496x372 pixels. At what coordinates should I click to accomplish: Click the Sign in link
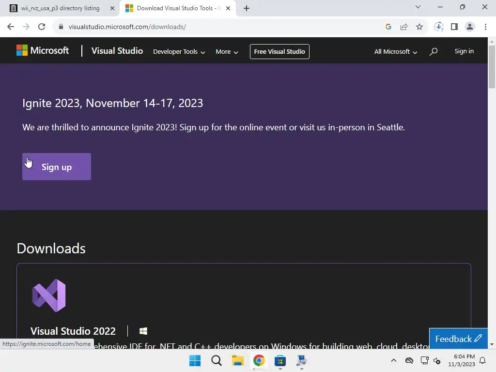tap(464, 51)
